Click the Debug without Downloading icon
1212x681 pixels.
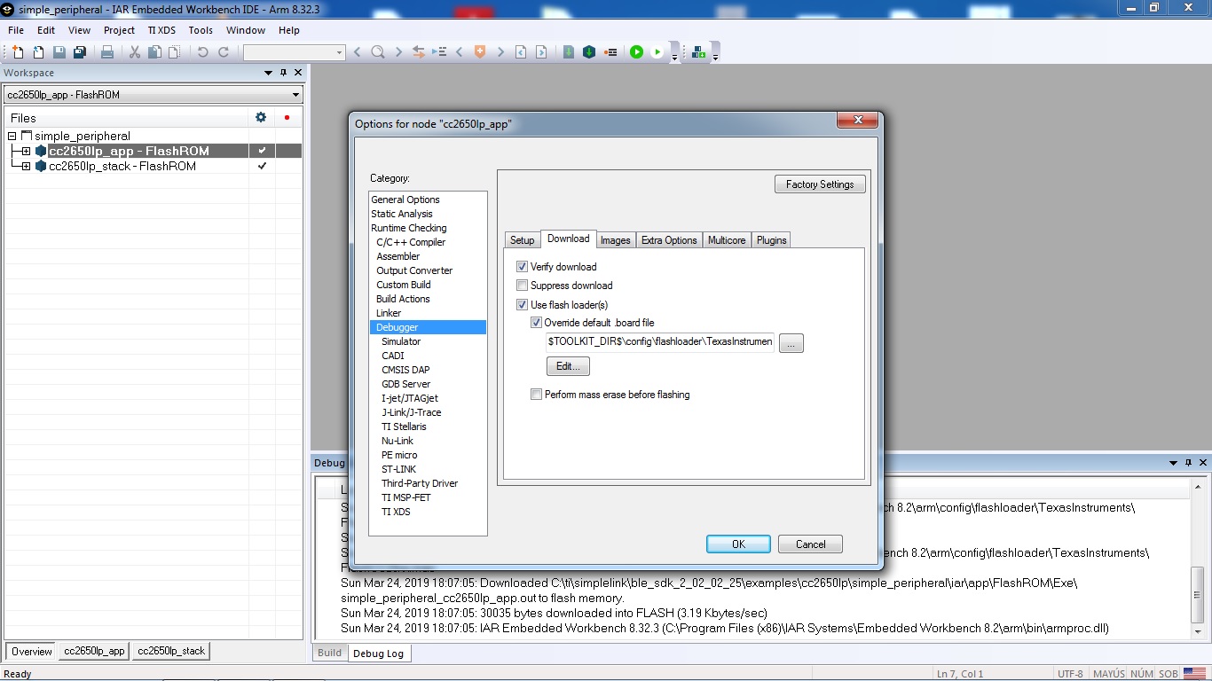tap(657, 52)
